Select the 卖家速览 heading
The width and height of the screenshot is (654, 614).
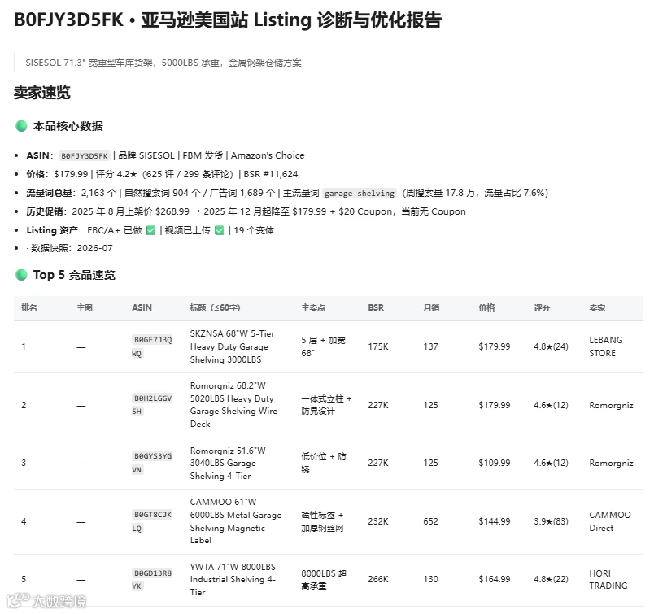coord(42,93)
